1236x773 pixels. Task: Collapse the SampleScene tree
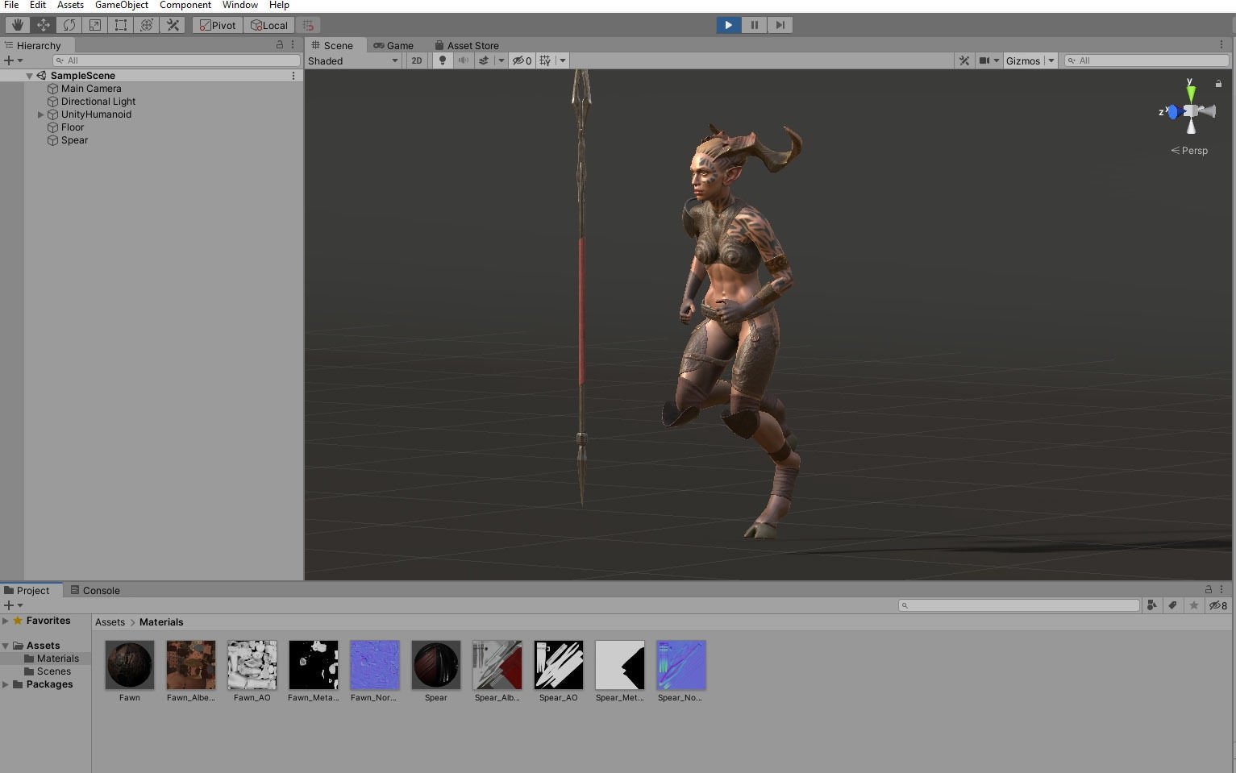pos(29,76)
